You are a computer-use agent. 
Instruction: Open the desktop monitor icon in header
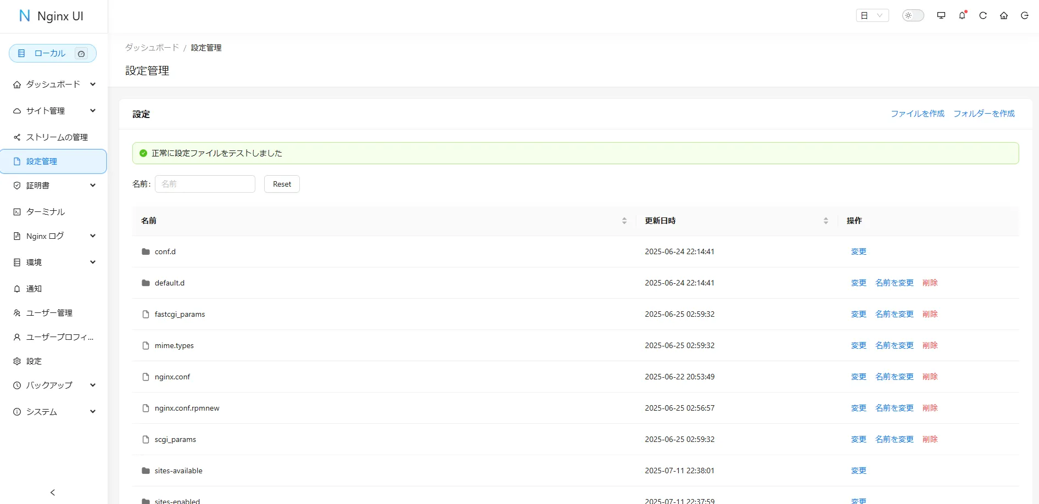[941, 15]
